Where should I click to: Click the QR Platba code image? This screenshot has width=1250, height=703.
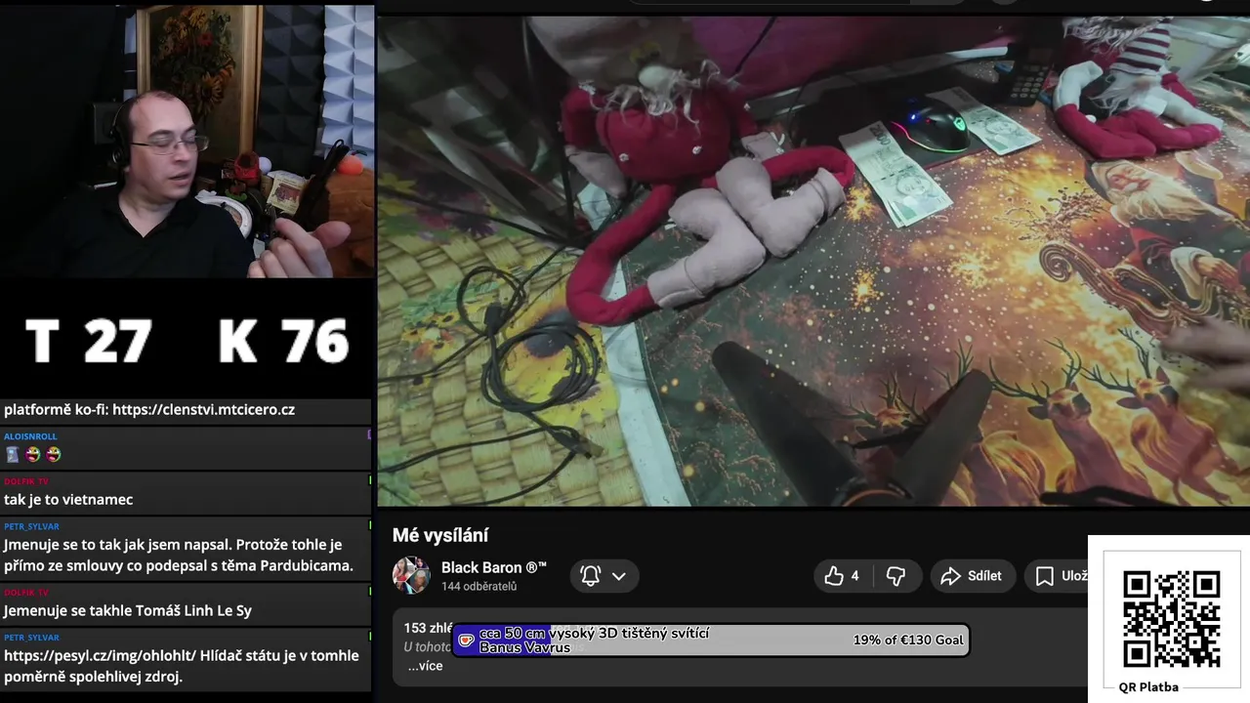(1171, 619)
